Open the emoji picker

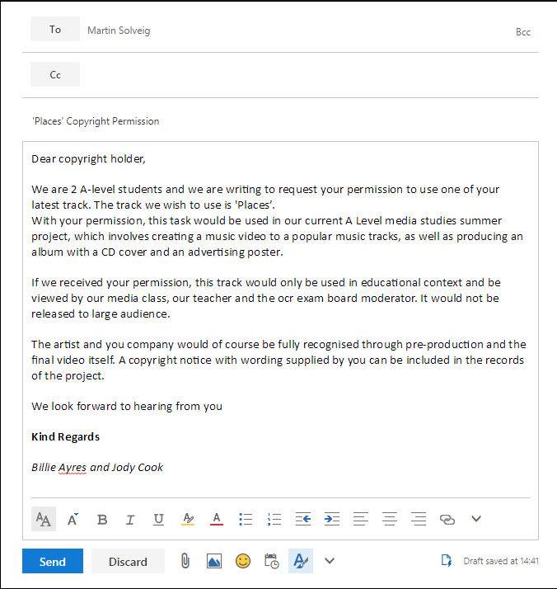(x=243, y=561)
